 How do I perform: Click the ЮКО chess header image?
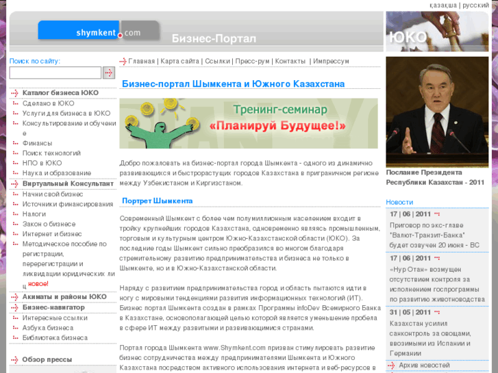437,31
